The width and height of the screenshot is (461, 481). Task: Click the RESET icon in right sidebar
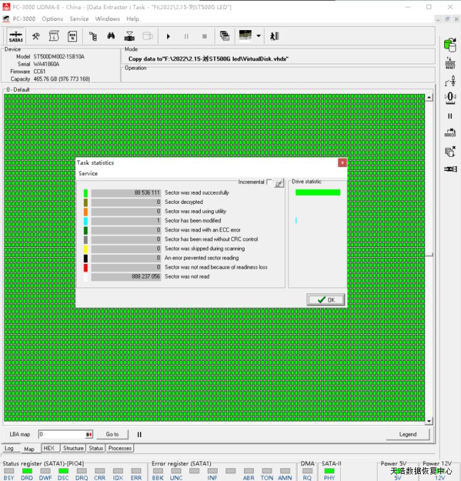[x=450, y=64]
